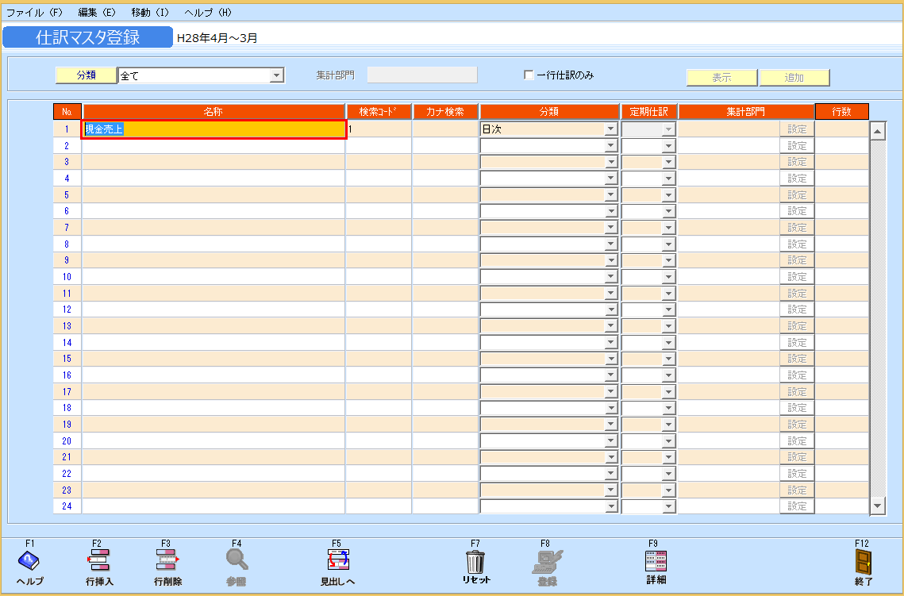The height and width of the screenshot is (596, 904).
Task: Open the ファイル(F) menu
Action: 34,13
